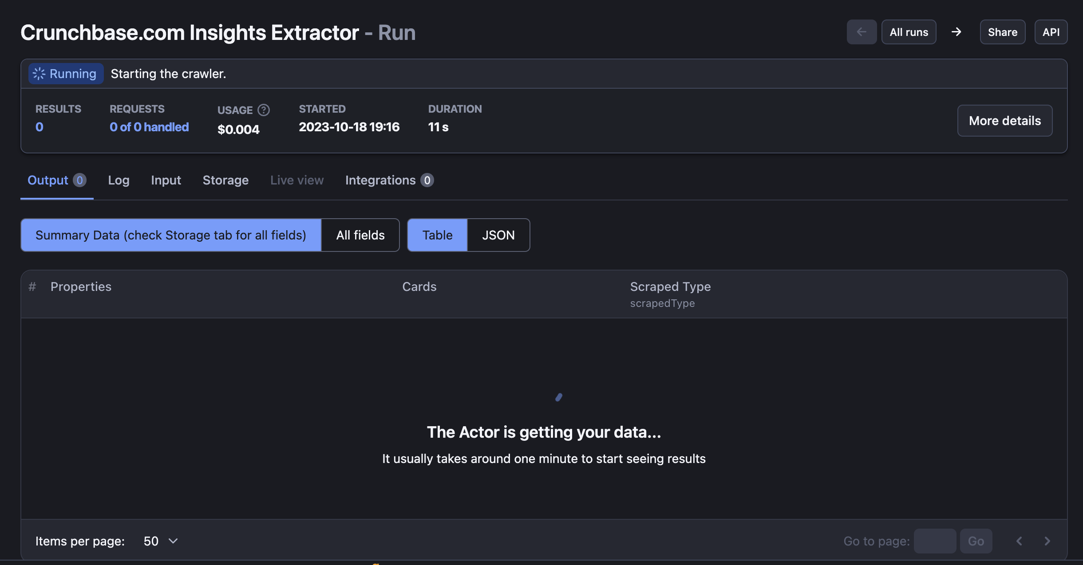The image size is (1083, 565).
Task: Select the Table display mode
Action: coord(437,235)
